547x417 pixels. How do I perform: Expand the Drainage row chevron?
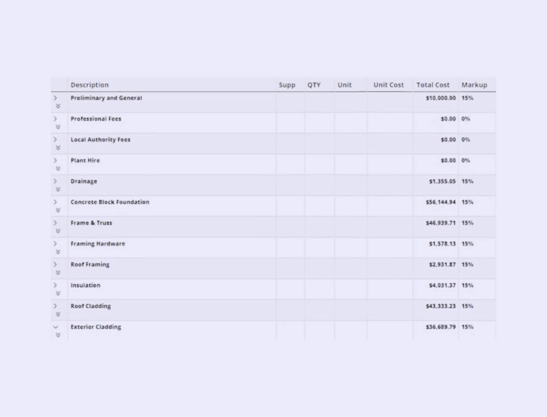pyautogui.click(x=55, y=181)
